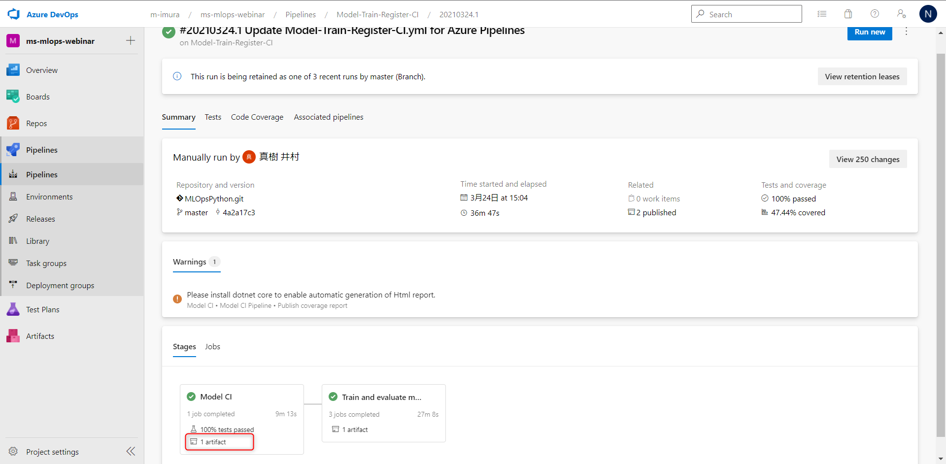Viewport: 946px width, 464px height.
Task: Open the Help question mark icon
Action: pos(875,14)
